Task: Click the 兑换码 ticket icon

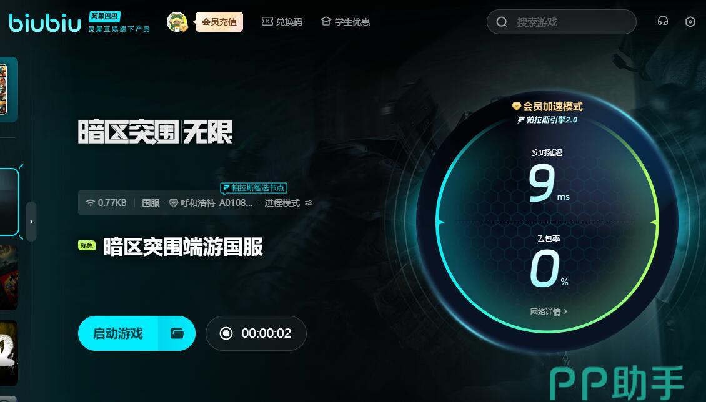Action: point(267,21)
